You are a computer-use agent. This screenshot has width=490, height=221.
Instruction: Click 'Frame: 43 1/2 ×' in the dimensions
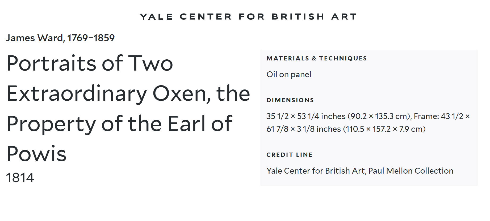tap(442, 116)
